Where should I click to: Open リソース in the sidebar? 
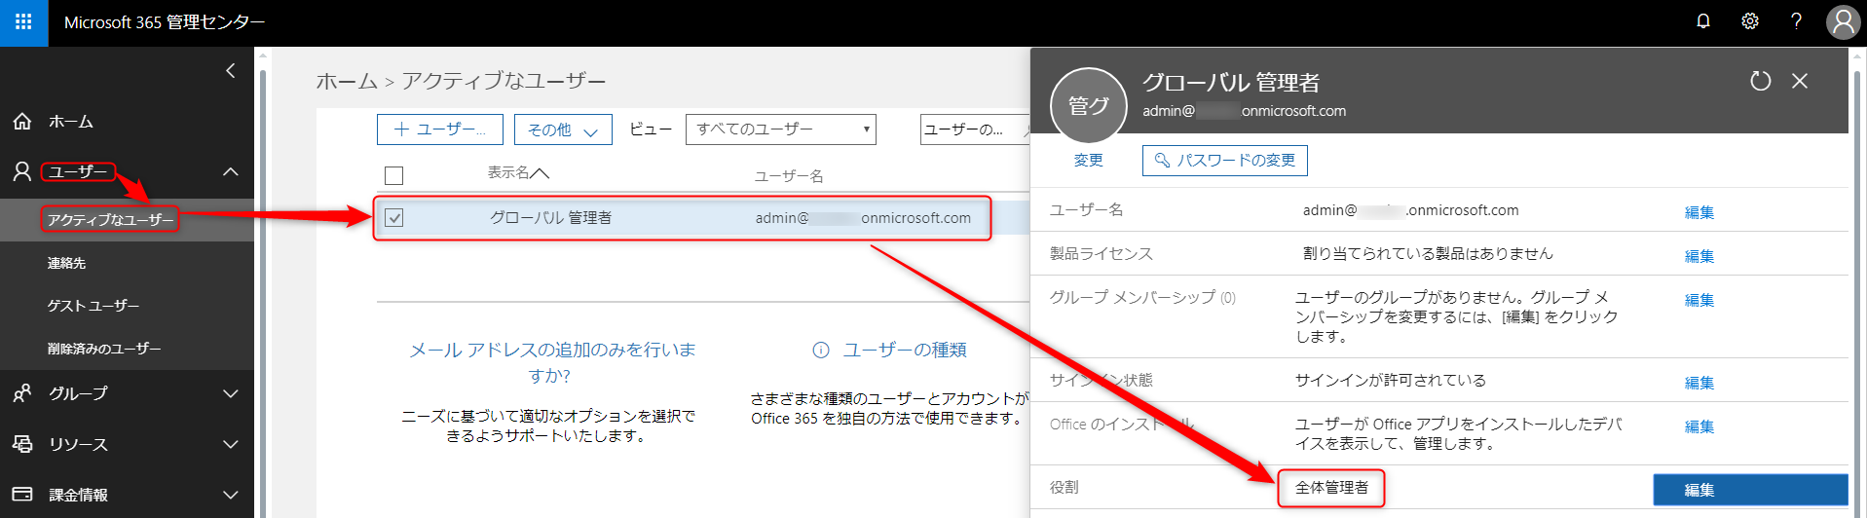pyautogui.click(x=78, y=445)
